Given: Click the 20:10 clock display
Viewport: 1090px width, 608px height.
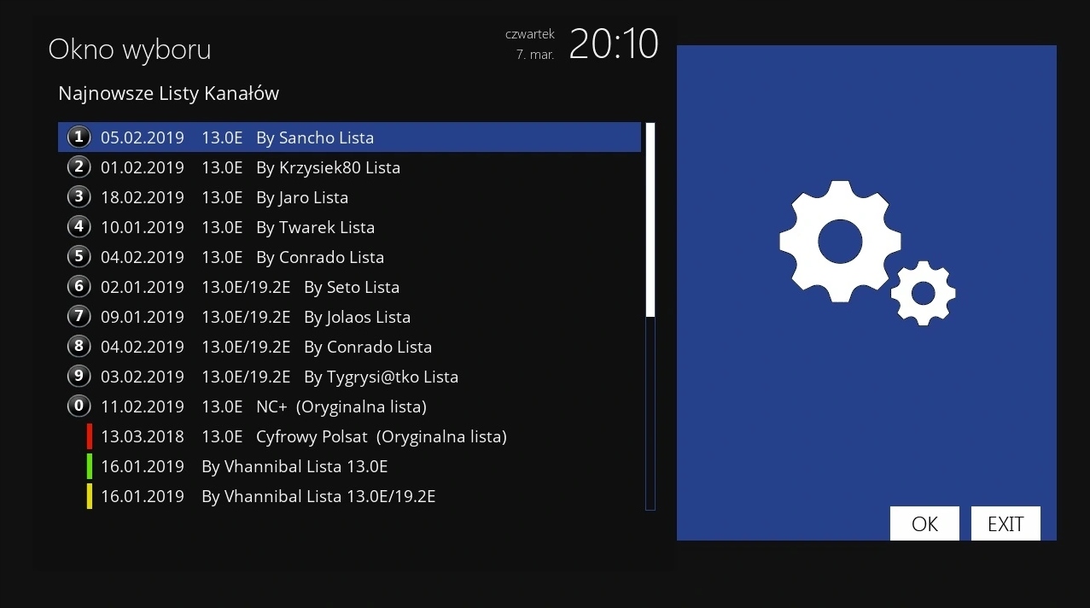Looking at the screenshot, I should (x=613, y=44).
